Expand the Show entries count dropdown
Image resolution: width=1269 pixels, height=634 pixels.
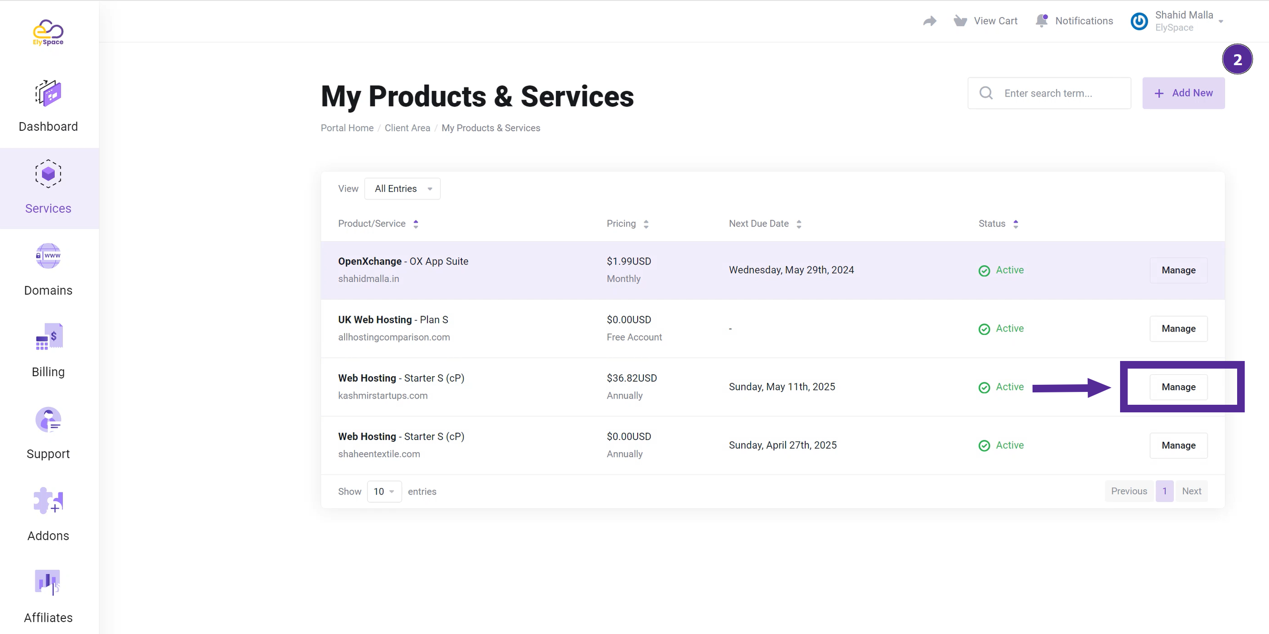coord(384,491)
